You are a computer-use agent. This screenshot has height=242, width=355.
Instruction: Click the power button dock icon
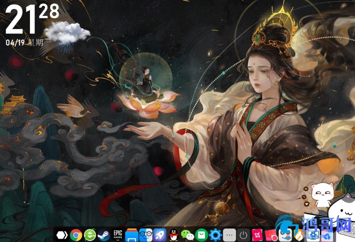coord(243,235)
